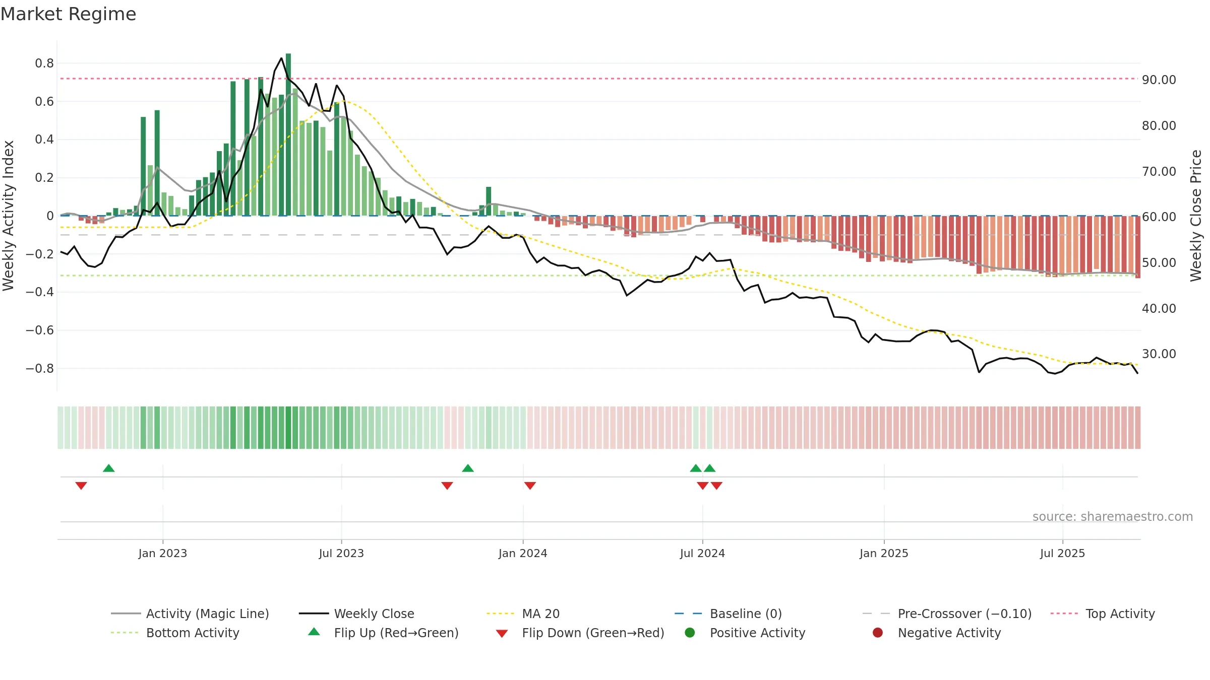Toggle Flip Up (Red→Green) legend entry

click(x=383, y=633)
